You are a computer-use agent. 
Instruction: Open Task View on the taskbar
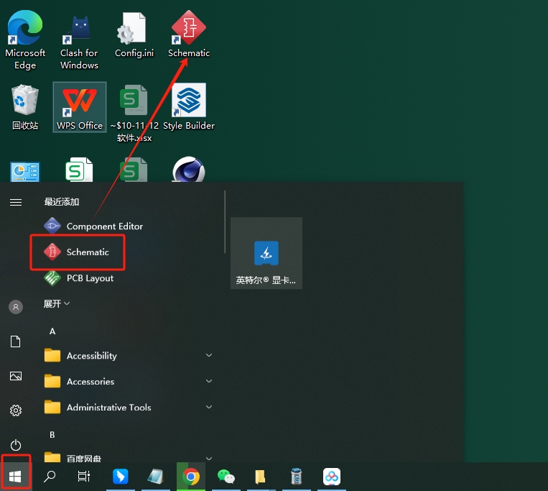tap(84, 477)
